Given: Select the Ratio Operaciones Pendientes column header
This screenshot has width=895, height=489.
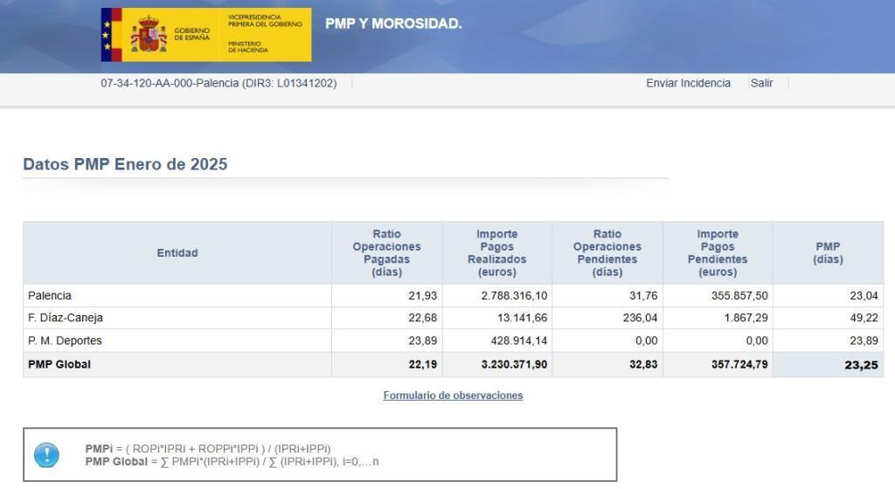Looking at the screenshot, I should [x=607, y=253].
